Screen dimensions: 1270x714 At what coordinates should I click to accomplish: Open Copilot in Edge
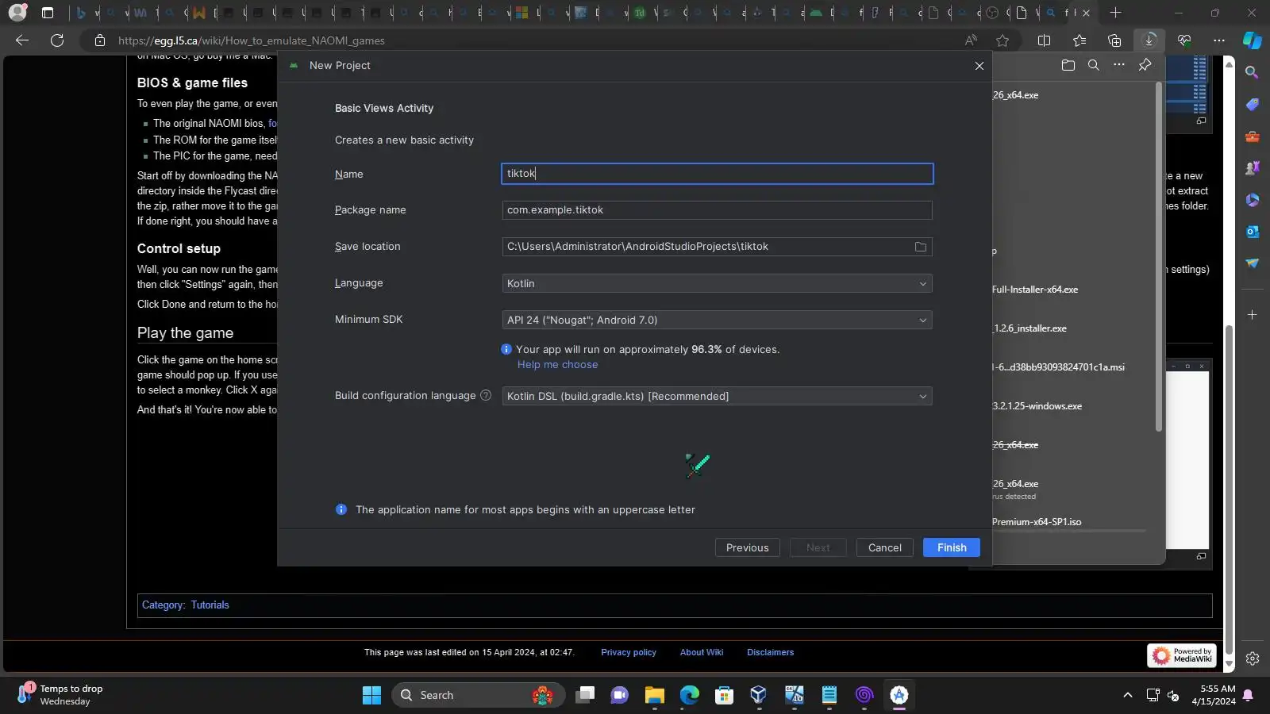(x=1253, y=40)
